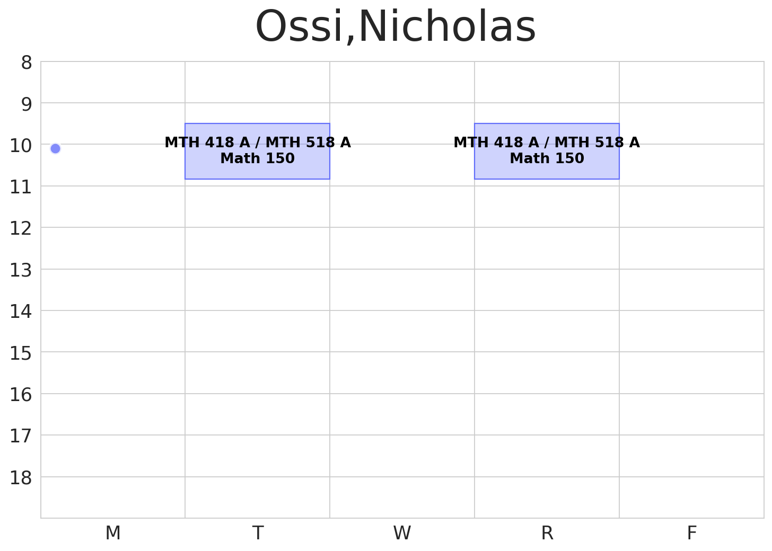The image size is (772, 551).
Task: Click the 15 hour axis label
Action: [x=21, y=353]
